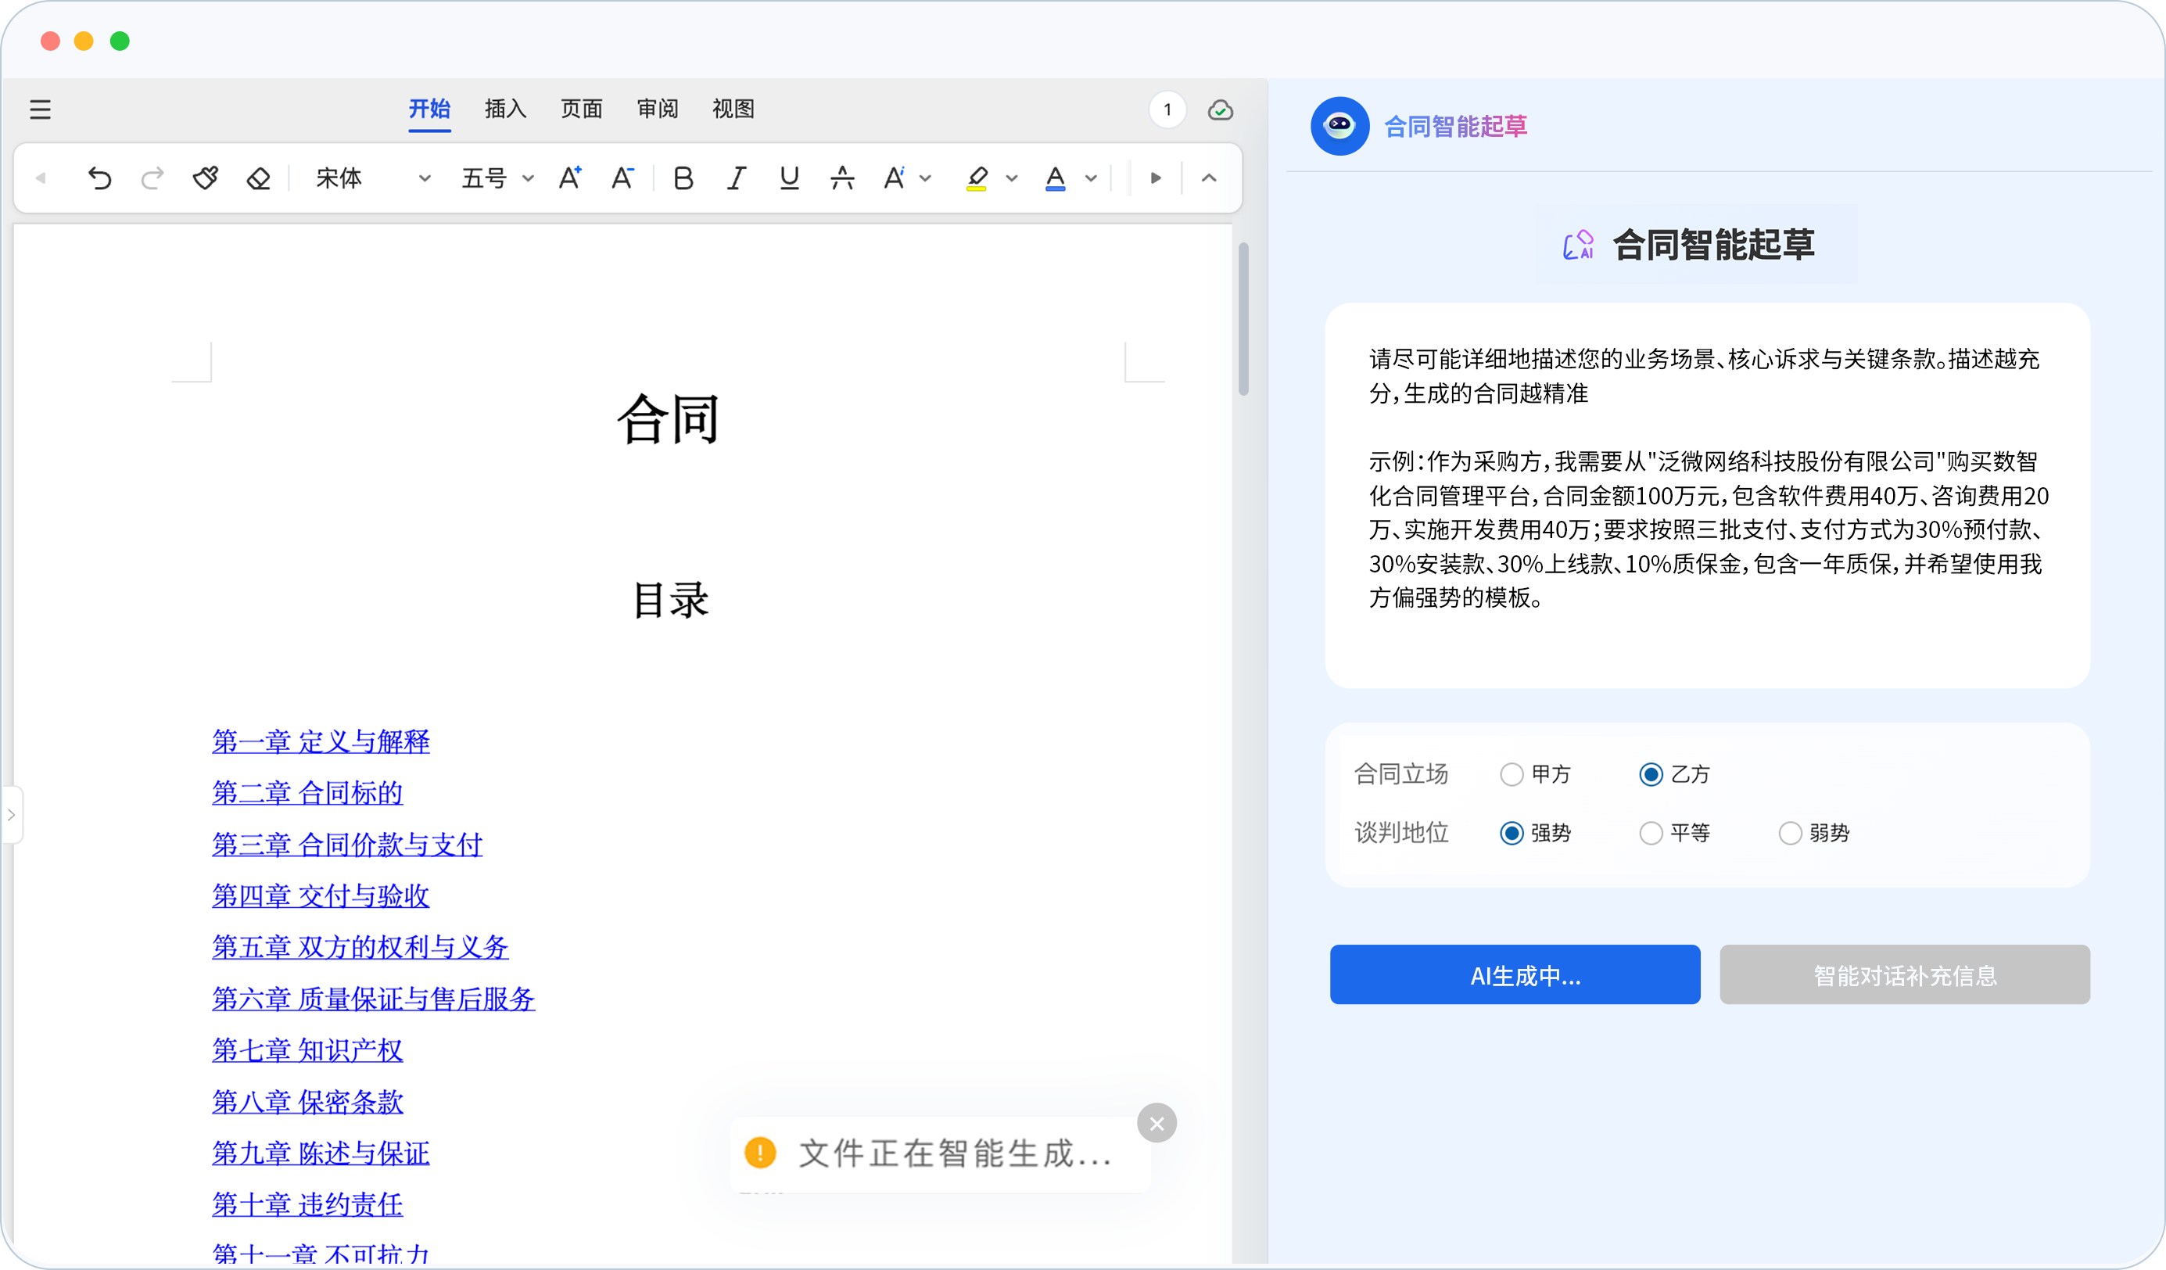Click the macOS green fullscreen window button
Image resolution: width=2166 pixels, height=1270 pixels.
(120, 41)
